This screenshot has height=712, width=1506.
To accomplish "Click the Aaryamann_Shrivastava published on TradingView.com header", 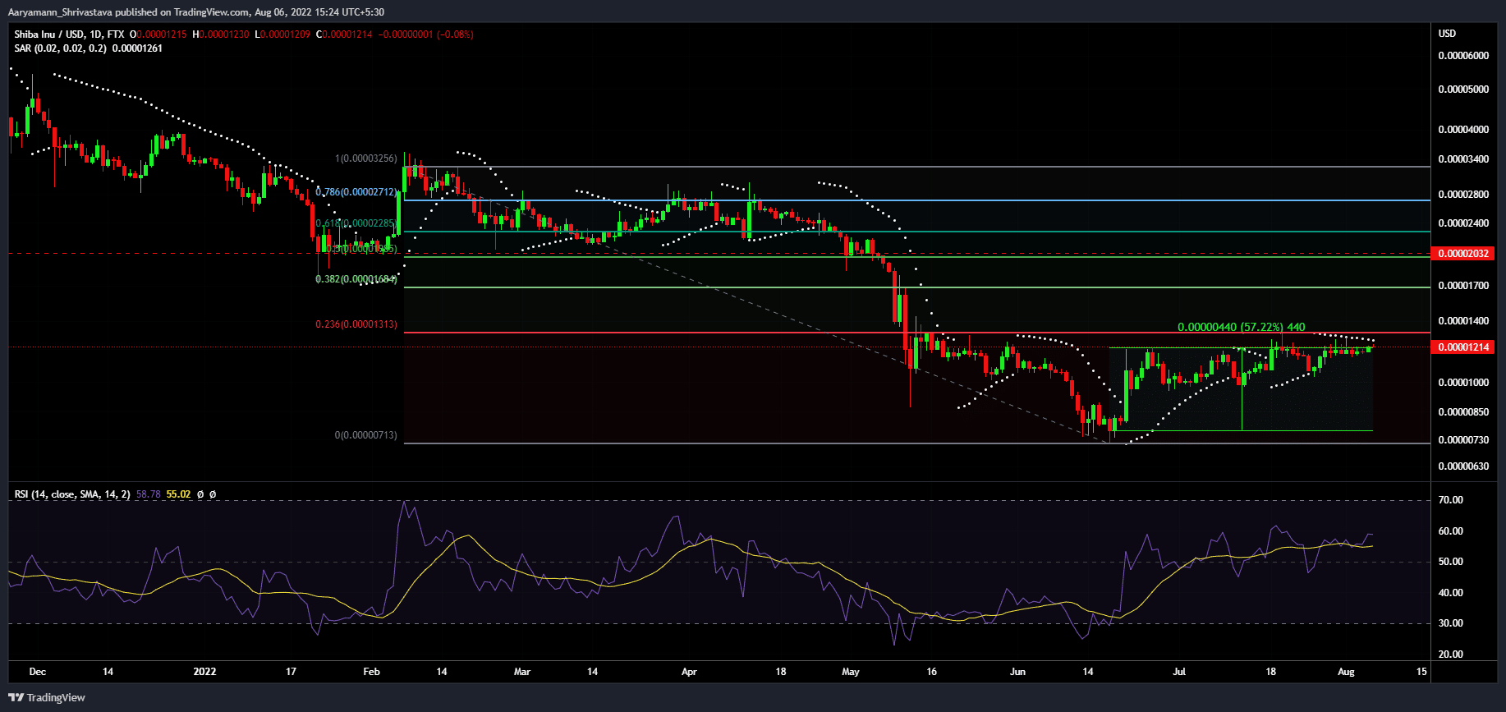I will click(x=196, y=12).
